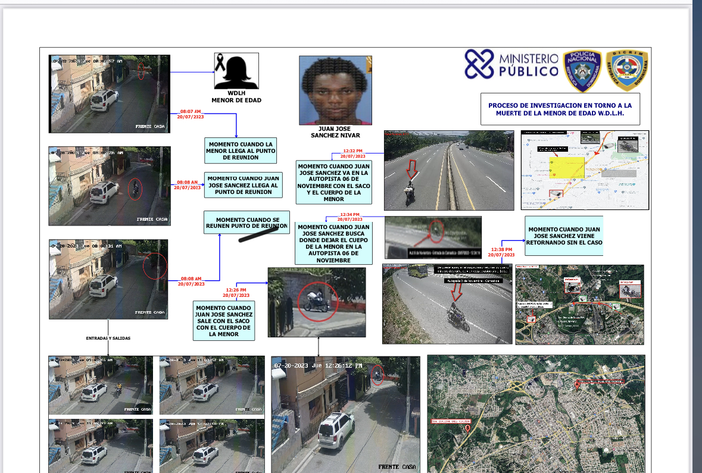702x473 pixels.
Task: Click the red-bordered label above marker B
Action: click(451, 421)
